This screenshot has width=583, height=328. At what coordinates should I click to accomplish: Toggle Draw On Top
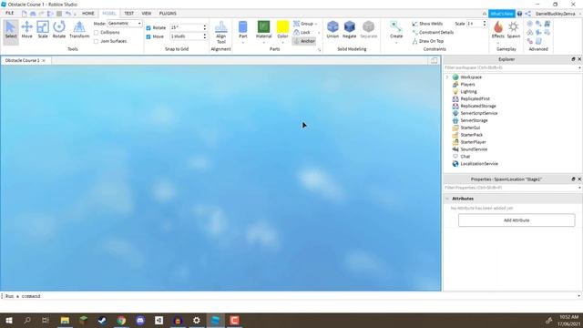(428, 41)
